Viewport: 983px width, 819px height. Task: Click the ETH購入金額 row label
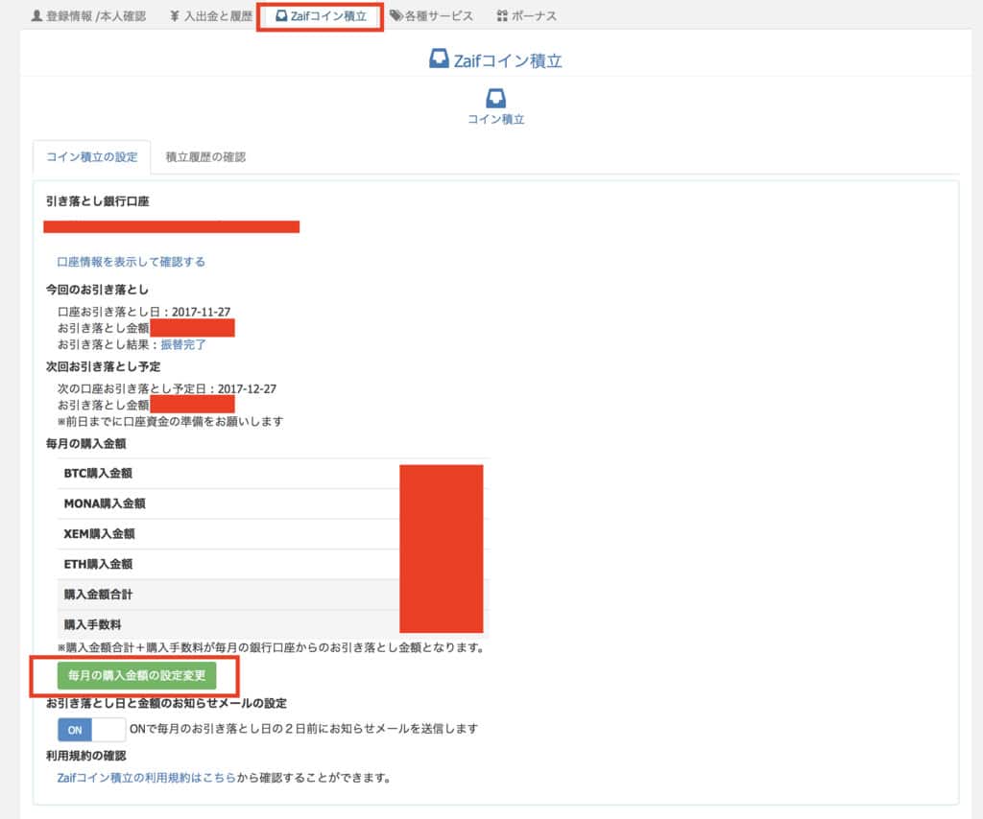(98, 564)
